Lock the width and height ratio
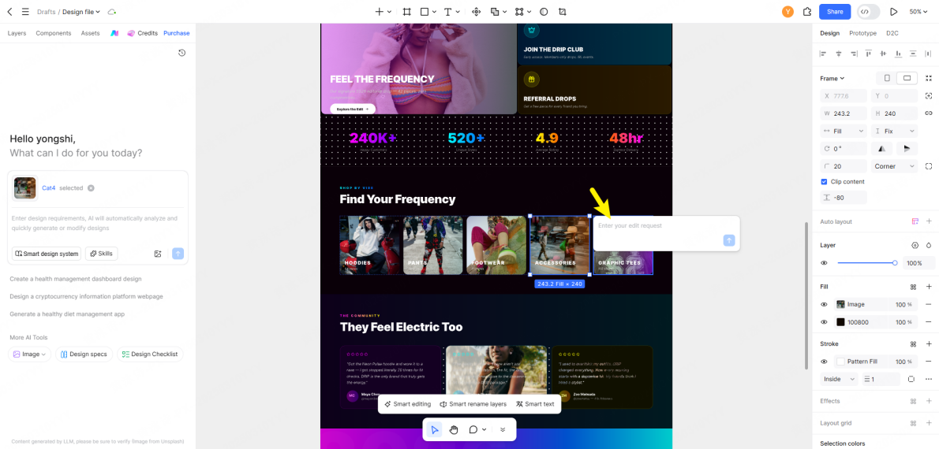 pos(929,113)
